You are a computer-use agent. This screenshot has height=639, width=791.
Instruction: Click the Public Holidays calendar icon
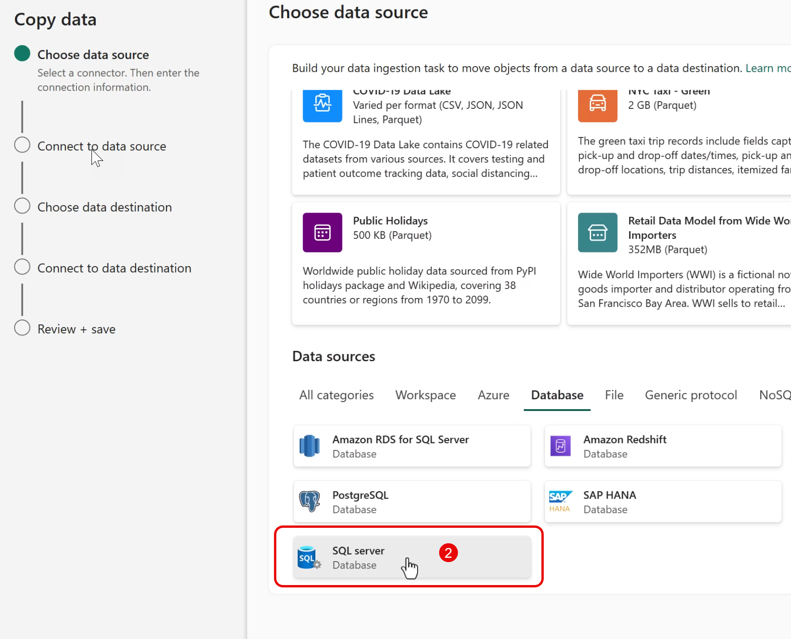click(322, 233)
